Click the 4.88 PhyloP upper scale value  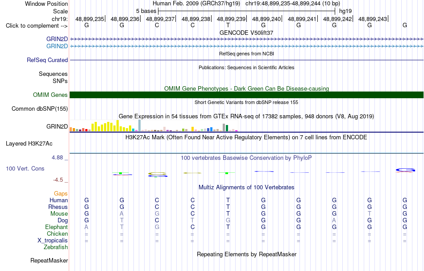[57, 158]
